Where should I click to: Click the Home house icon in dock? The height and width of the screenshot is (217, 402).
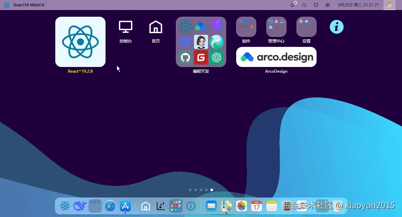pos(146,206)
